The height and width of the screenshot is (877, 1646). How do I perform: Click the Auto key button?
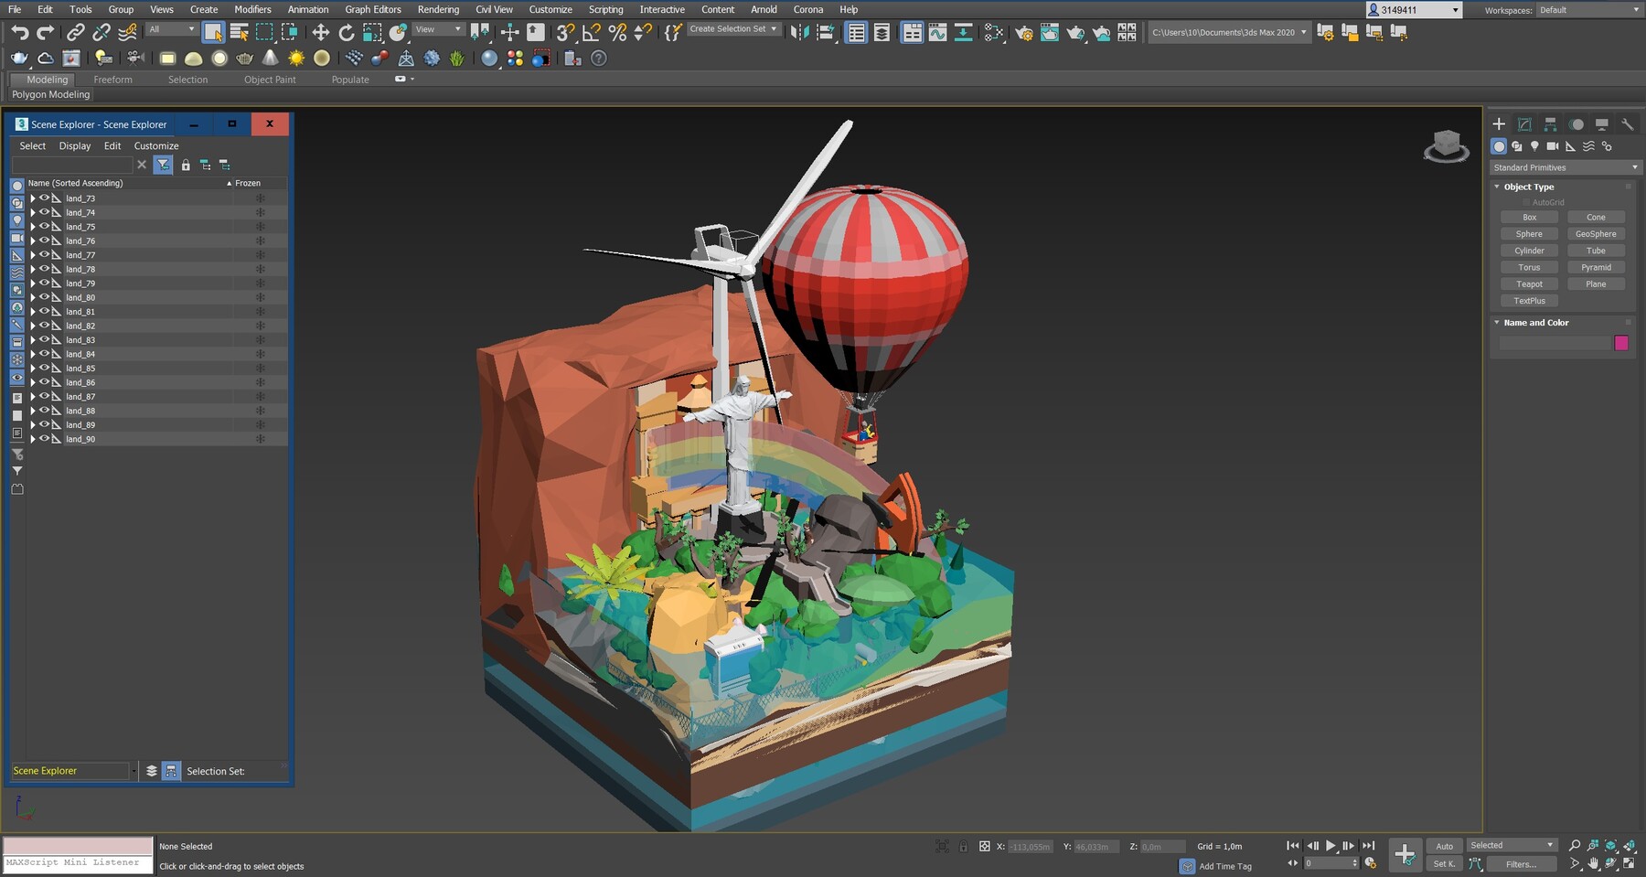[x=1444, y=846]
